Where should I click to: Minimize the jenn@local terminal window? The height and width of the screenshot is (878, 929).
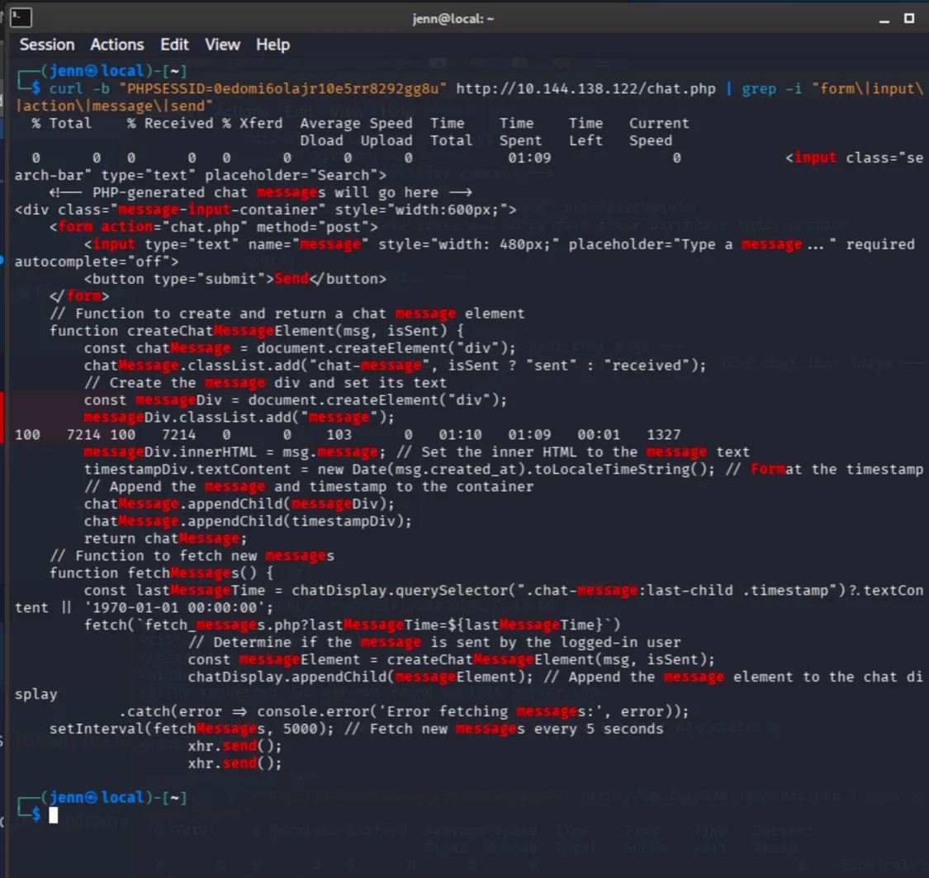(884, 19)
